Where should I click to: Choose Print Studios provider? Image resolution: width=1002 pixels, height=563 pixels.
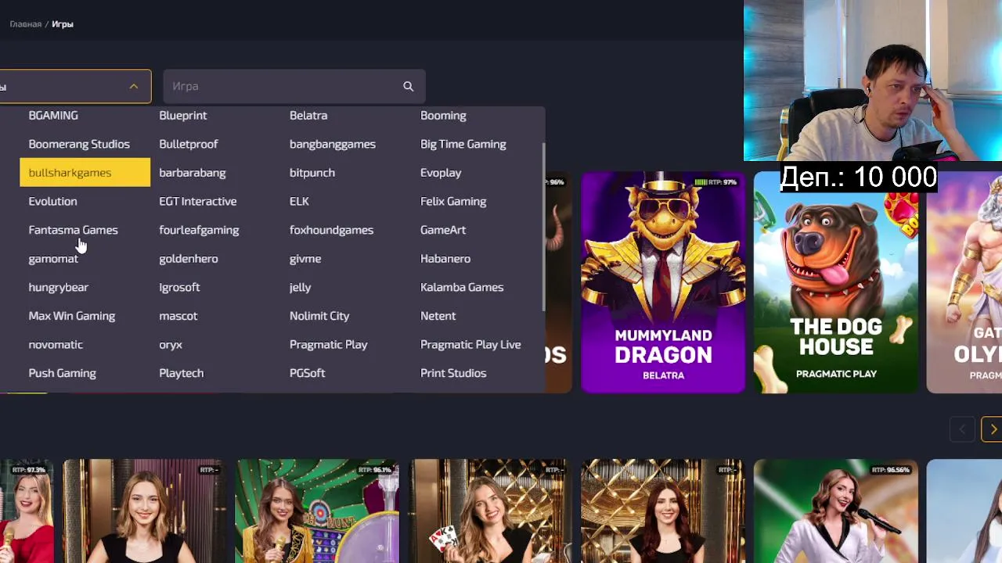pos(453,373)
